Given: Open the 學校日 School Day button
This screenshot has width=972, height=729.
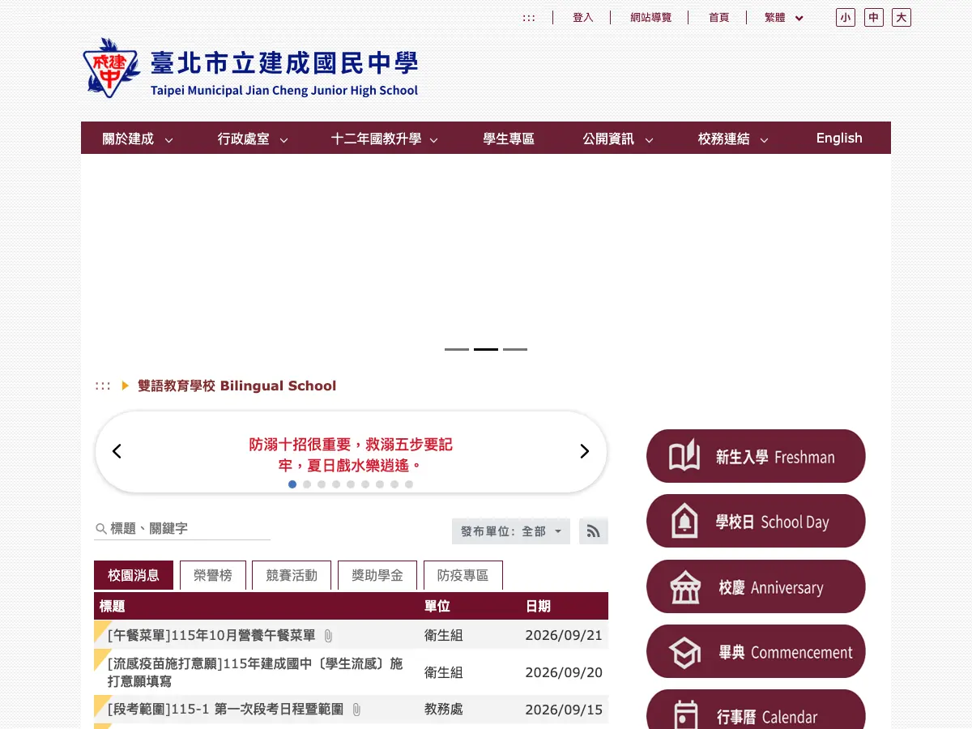Looking at the screenshot, I should [756, 521].
